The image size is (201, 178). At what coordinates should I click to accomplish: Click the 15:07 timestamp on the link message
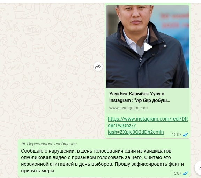coord(177,134)
